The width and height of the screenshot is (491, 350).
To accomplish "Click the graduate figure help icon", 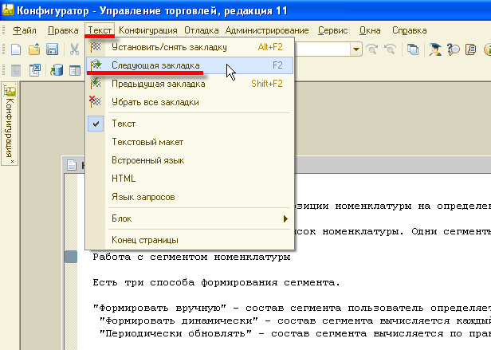I will point(434,49).
